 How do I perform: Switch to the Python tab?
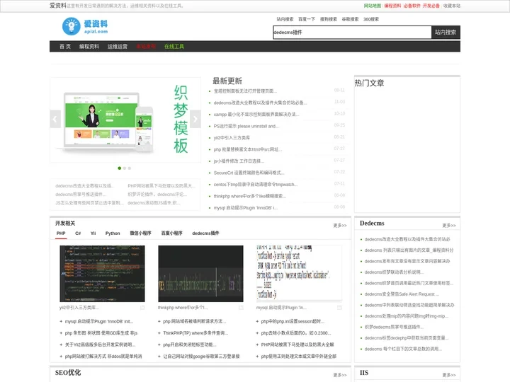(x=113, y=233)
